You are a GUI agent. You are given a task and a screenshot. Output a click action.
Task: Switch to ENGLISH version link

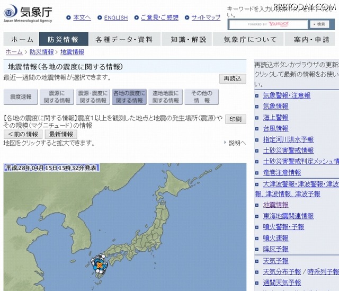click(x=116, y=17)
